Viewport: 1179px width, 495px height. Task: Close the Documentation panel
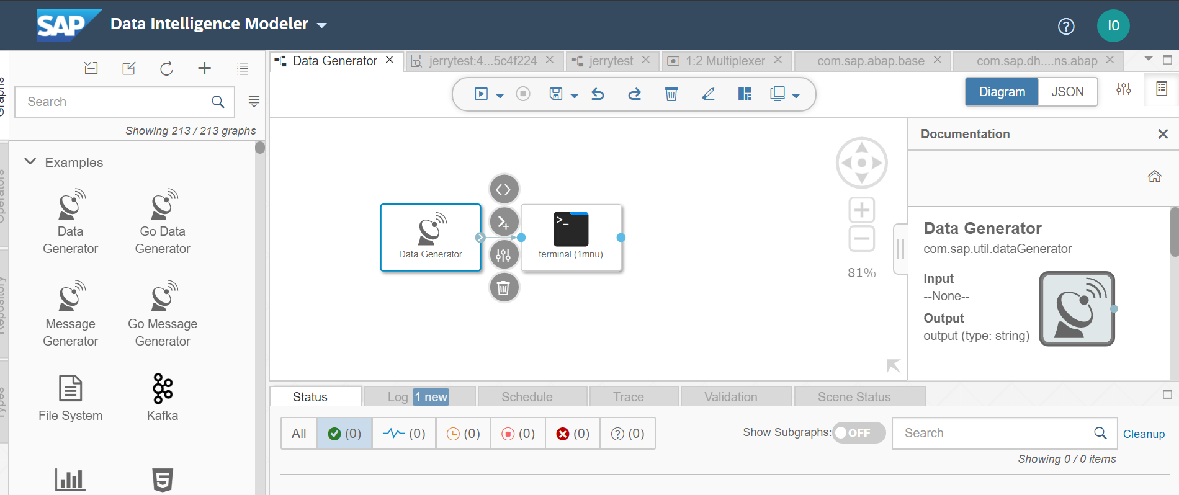pyautogui.click(x=1163, y=134)
